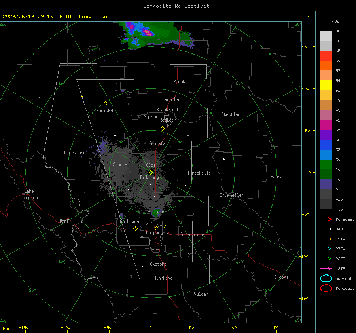Click the orange 111V arrow icon
Image resolution: width=356 pixels, height=333 pixels.
coord(326,239)
